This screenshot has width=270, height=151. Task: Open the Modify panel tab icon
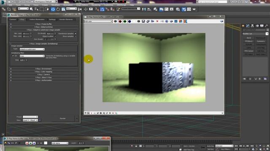tap(248, 26)
